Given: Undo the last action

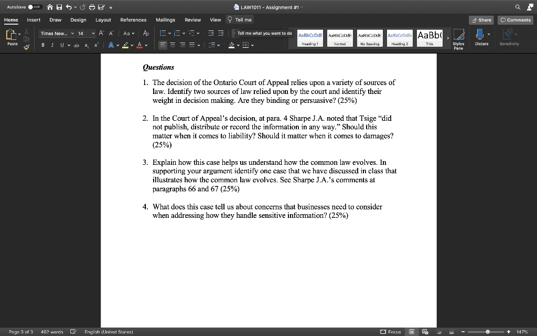Looking at the screenshot, I should click(x=69, y=7).
